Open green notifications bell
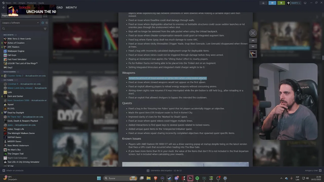Screen dimensions: 324x182 coord(281,3)
